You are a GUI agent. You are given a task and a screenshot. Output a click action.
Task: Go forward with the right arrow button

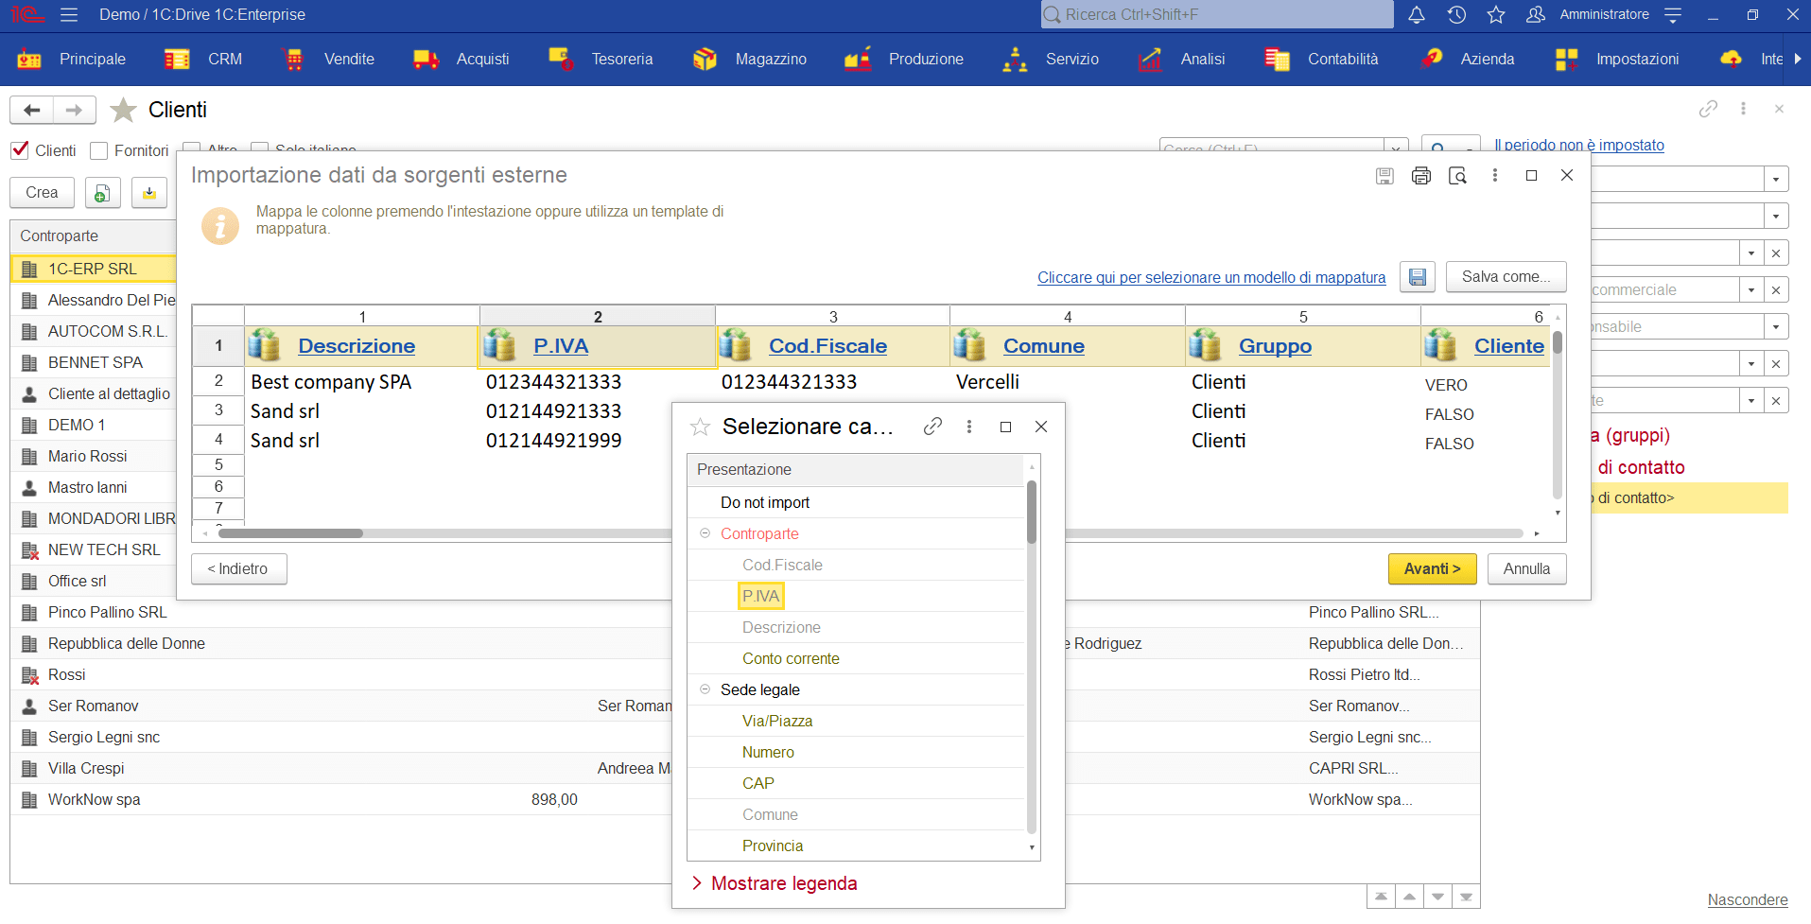point(74,110)
